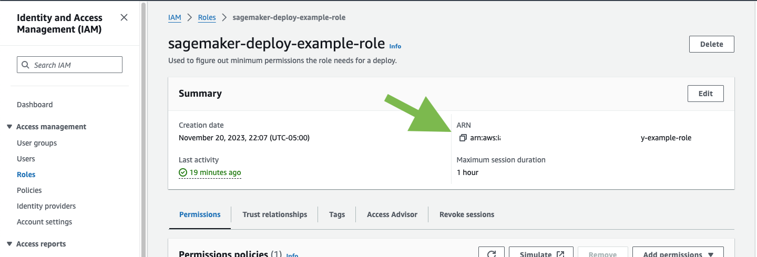This screenshot has height=257, width=757.
Task: Click the Search IAM input field
Action: coord(70,65)
